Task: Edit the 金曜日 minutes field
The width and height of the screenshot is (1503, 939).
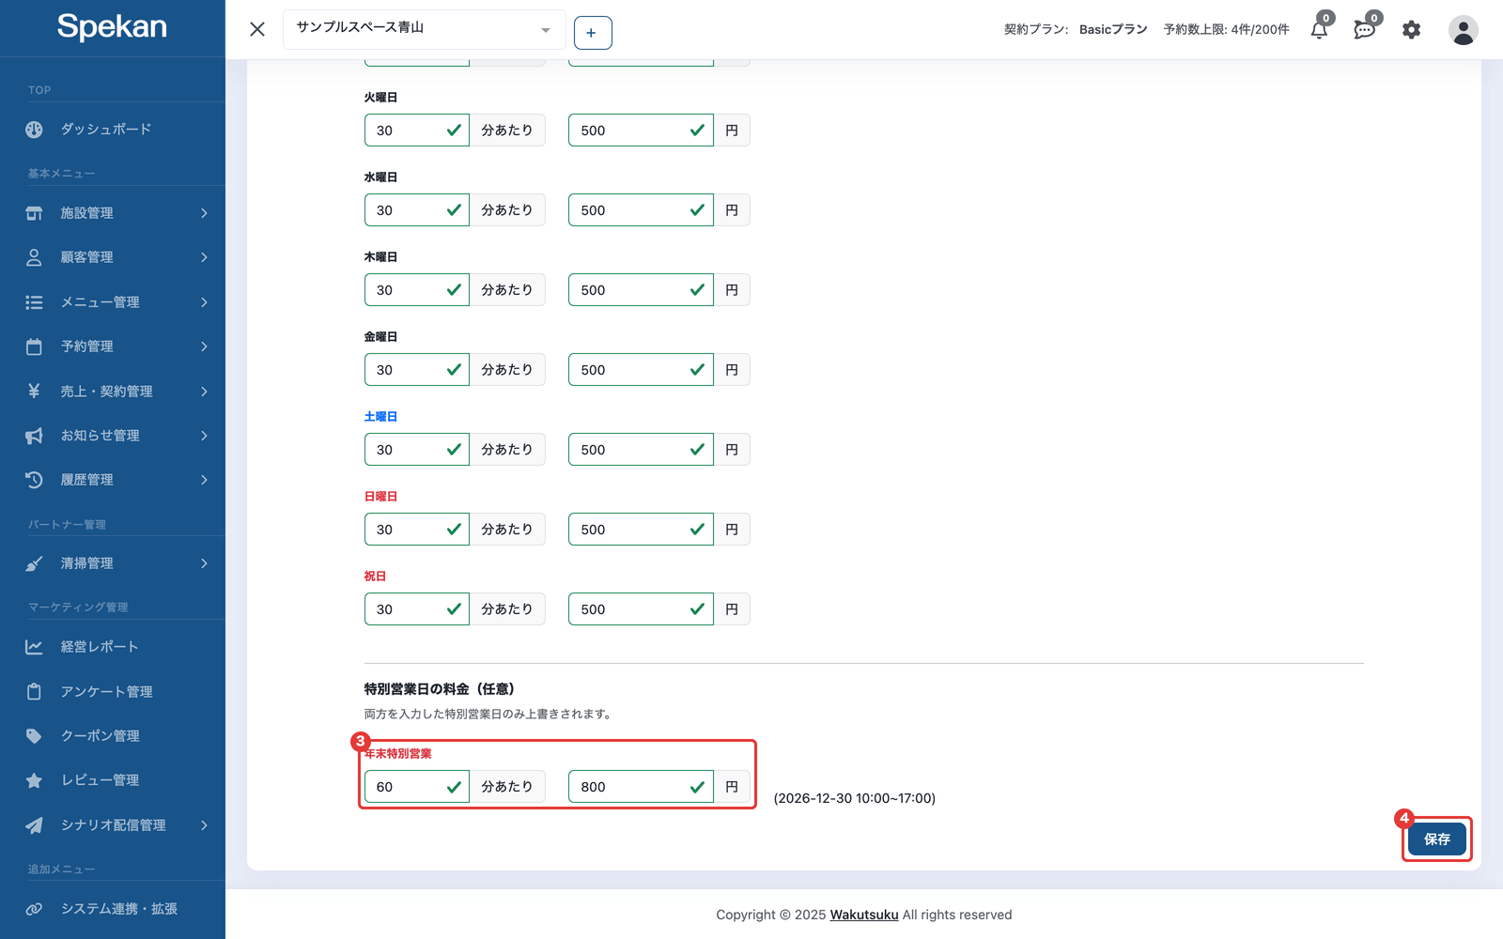Action: [417, 370]
